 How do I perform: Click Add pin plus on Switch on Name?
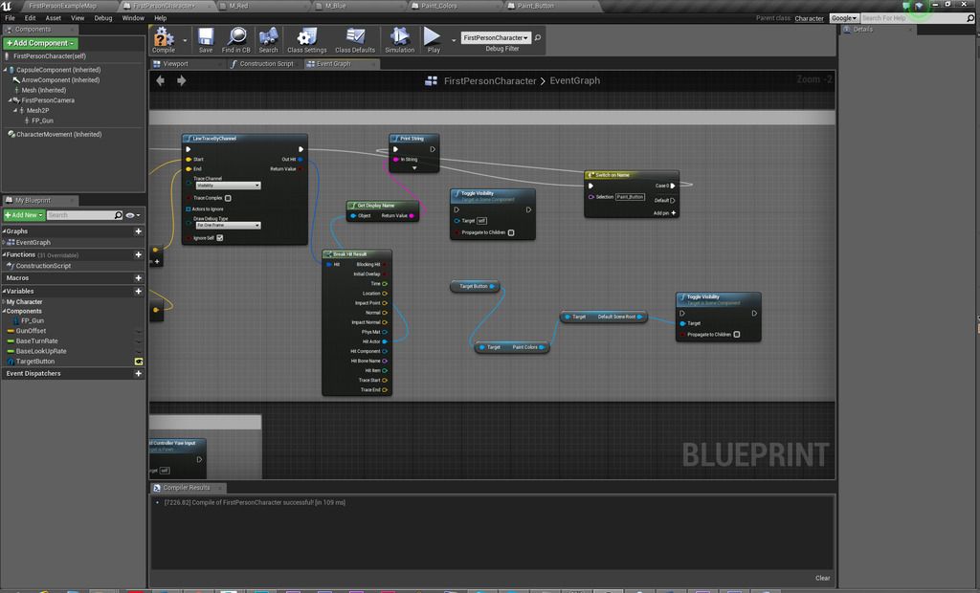pos(673,213)
